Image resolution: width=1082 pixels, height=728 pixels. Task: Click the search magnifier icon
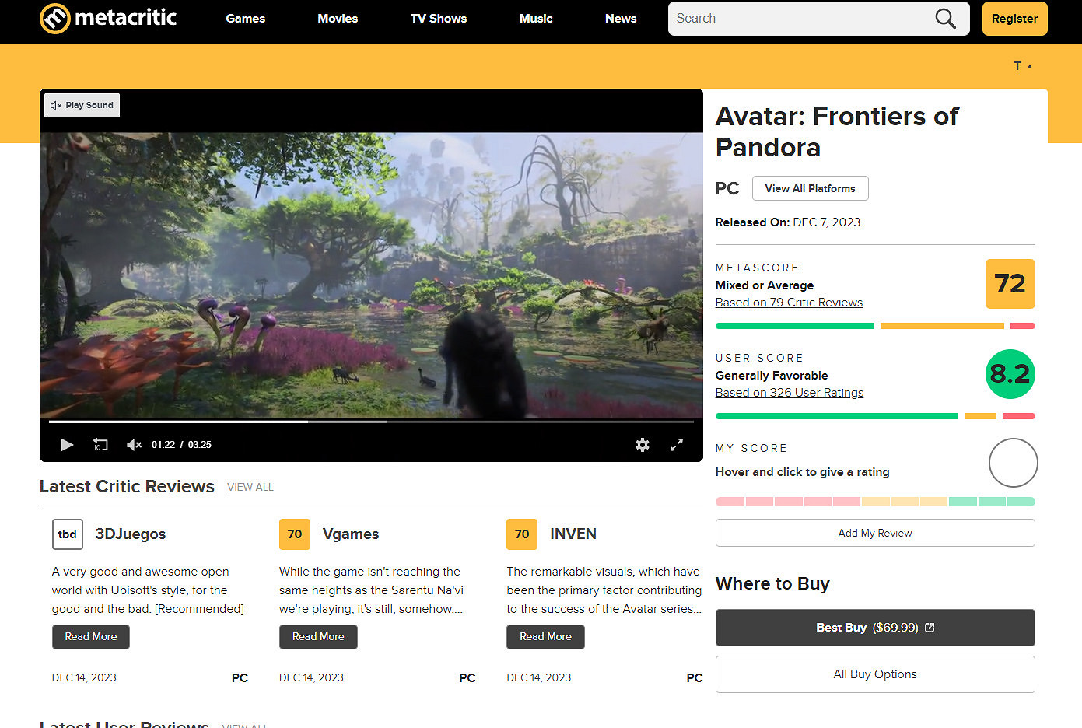coord(945,19)
